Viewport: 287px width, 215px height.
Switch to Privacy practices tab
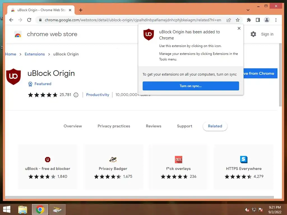pyautogui.click(x=114, y=126)
